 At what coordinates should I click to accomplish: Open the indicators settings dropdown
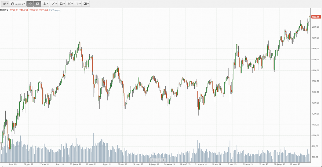(46, 4)
